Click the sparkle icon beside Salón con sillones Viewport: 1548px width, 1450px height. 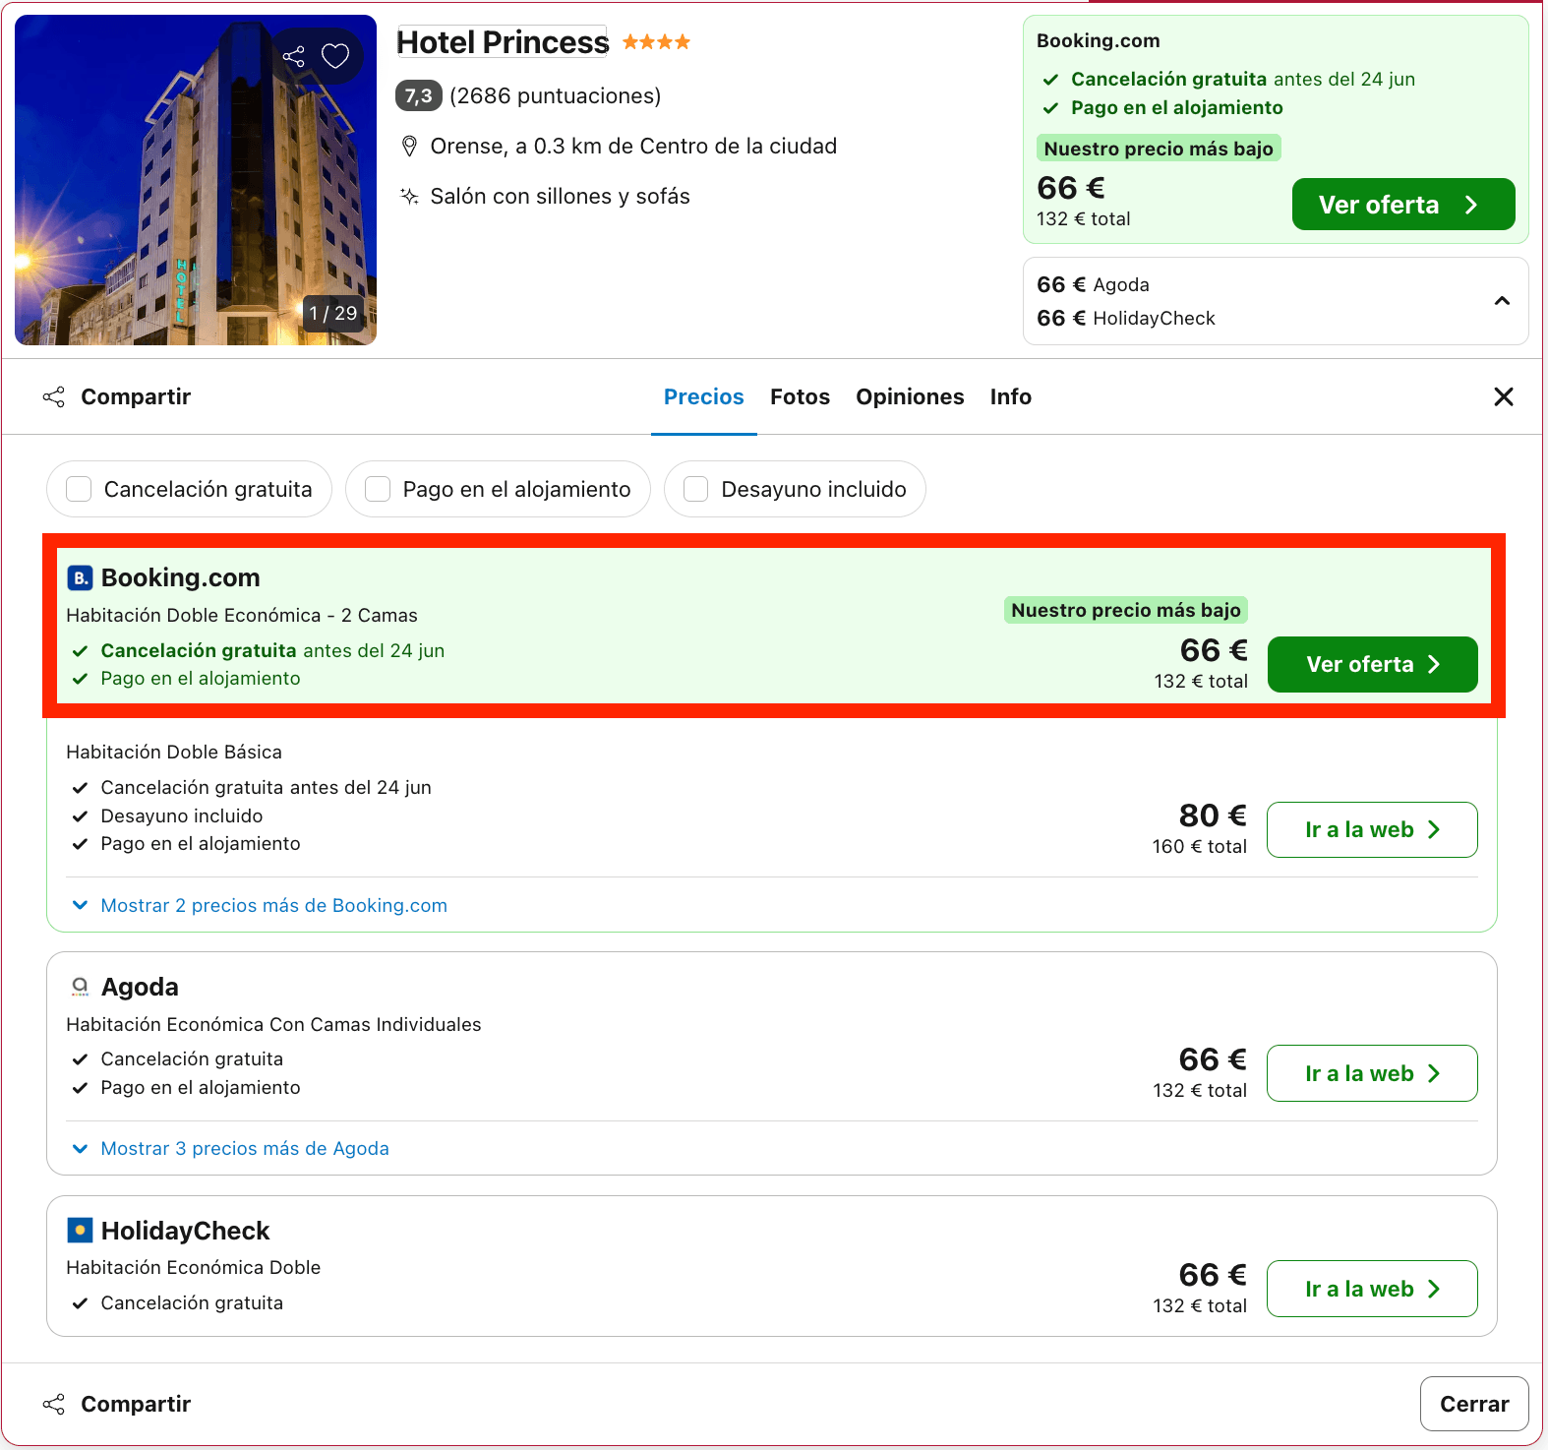click(409, 196)
